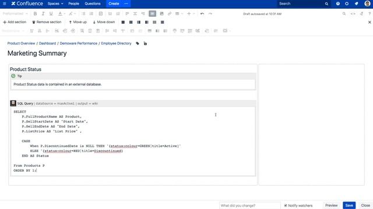Open notifications in header
Viewport: 373px width, 209px height.
point(356,3)
